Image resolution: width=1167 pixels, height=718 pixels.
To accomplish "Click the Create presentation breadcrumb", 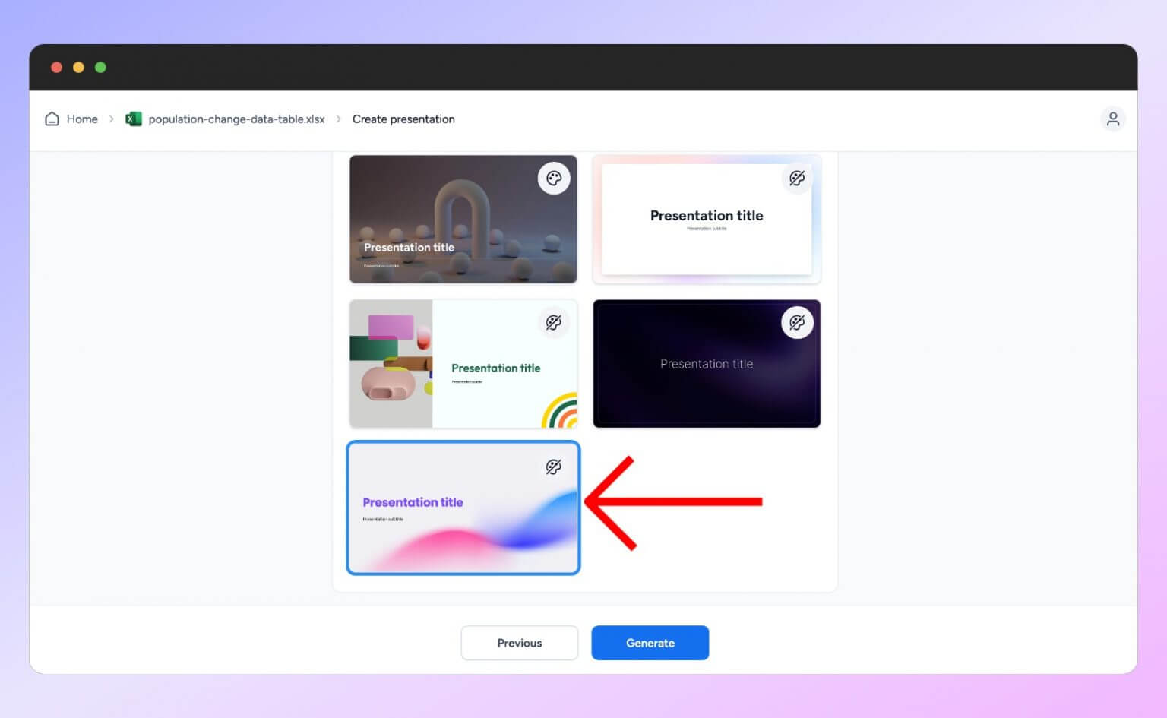I will tap(403, 119).
